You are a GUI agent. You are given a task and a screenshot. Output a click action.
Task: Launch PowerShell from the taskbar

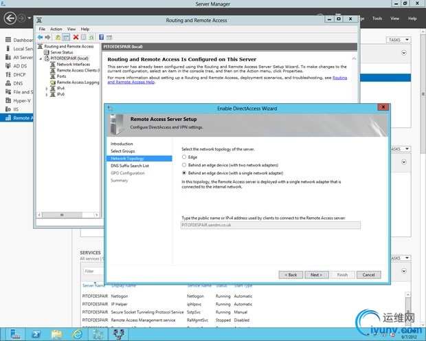[36, 334]
